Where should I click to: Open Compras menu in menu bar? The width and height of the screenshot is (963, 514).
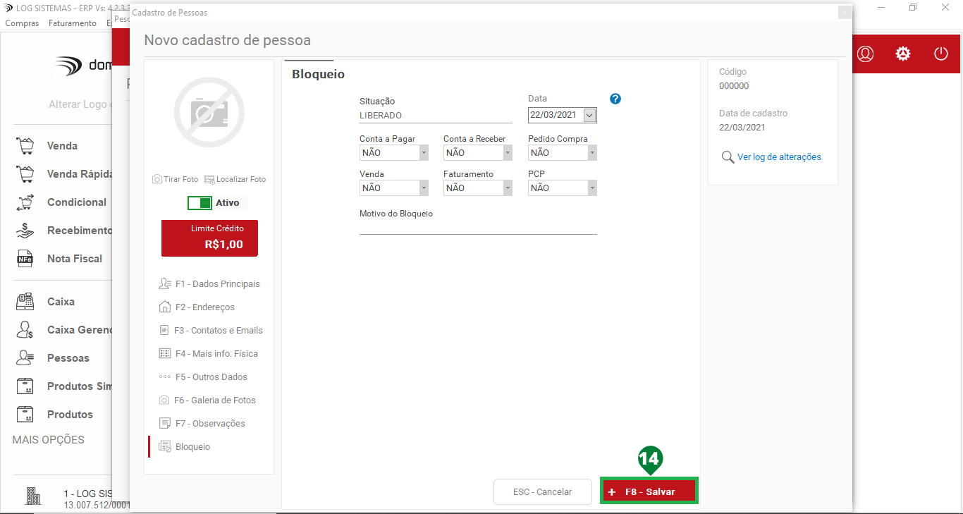tap(22, 23)
